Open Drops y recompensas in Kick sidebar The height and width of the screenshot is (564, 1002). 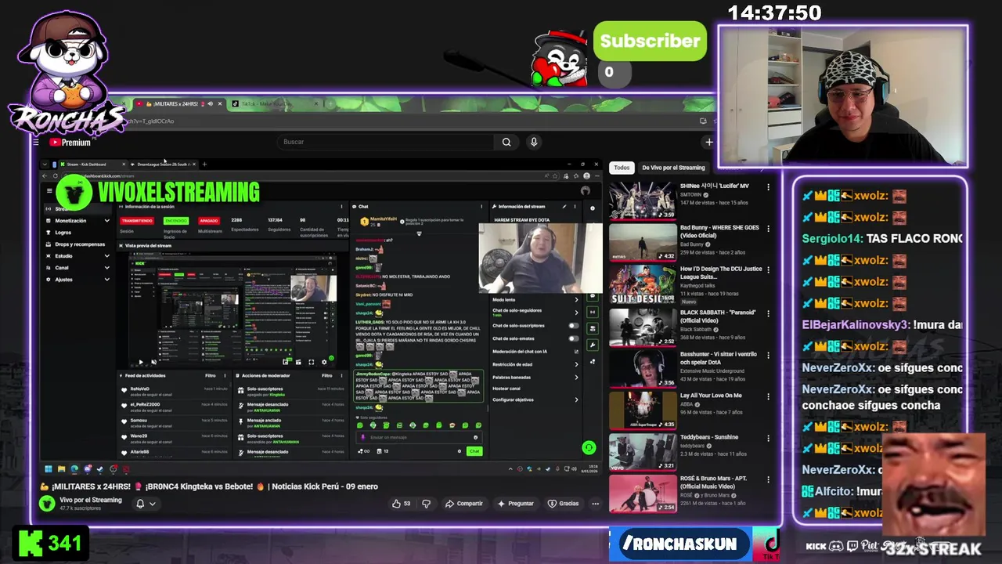80,244
